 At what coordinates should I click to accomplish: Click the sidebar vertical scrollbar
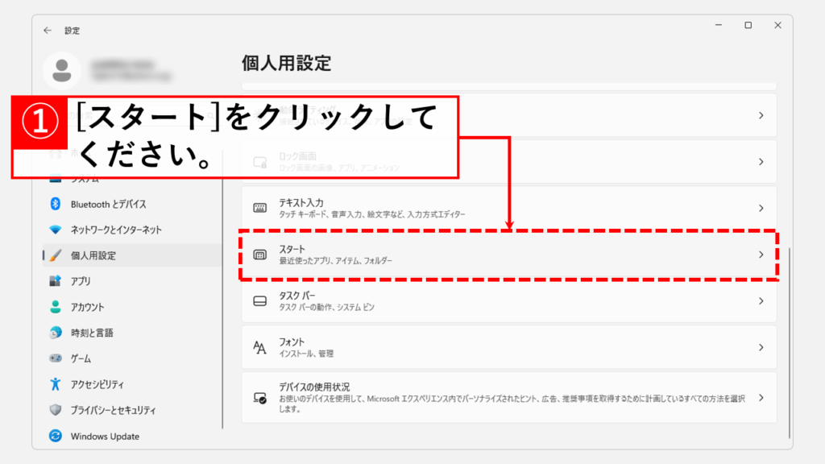tap(222, 289)
